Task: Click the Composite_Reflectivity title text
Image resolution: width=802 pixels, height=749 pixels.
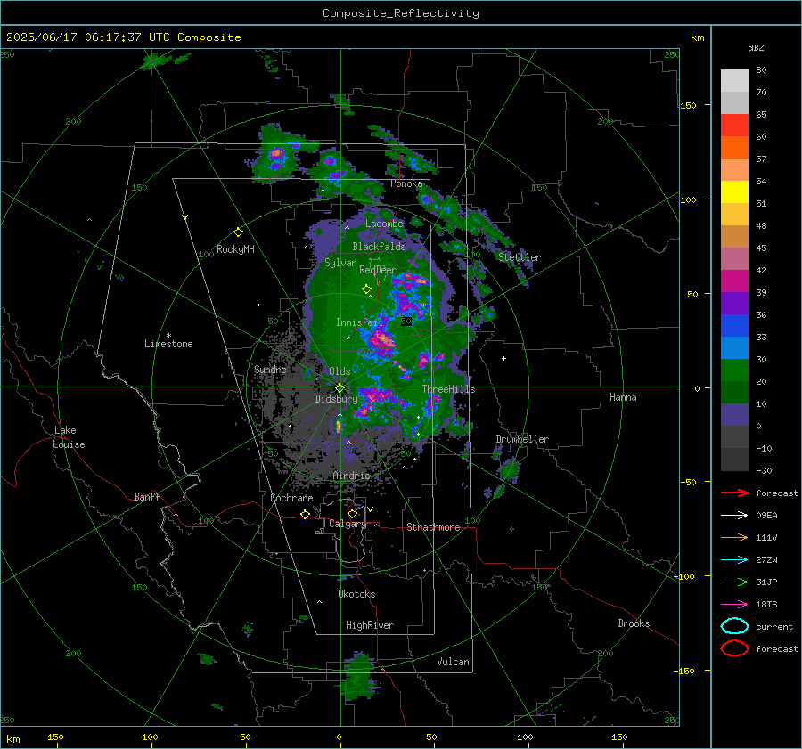Action: click(401, 13)
